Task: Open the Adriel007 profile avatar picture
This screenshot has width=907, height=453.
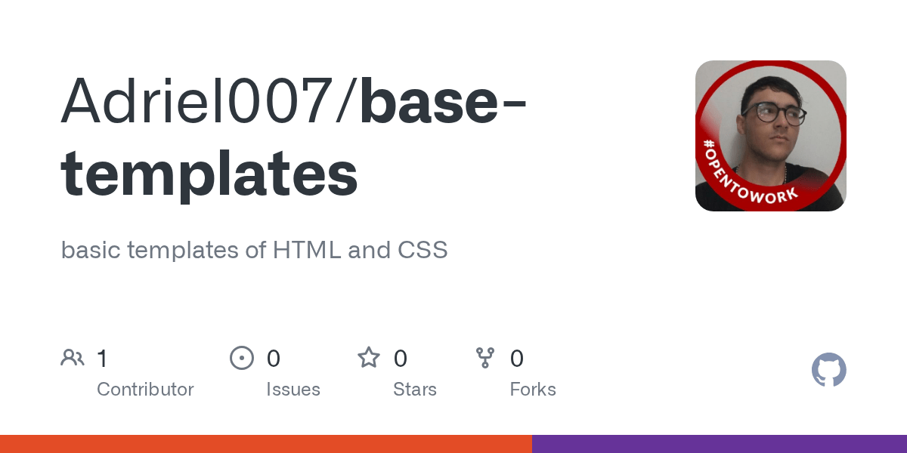Action: pos(771,136)
